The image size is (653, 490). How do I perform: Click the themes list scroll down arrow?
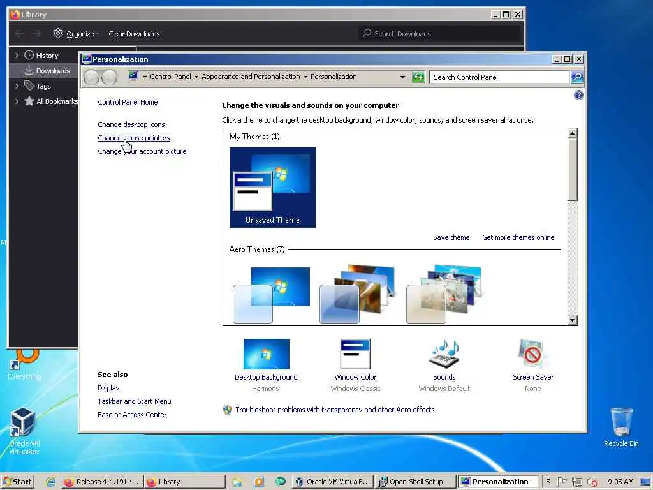(572, 320)
